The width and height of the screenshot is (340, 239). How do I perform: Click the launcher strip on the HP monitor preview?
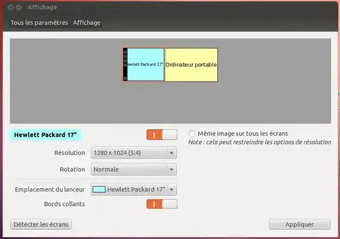pos(125,65)
